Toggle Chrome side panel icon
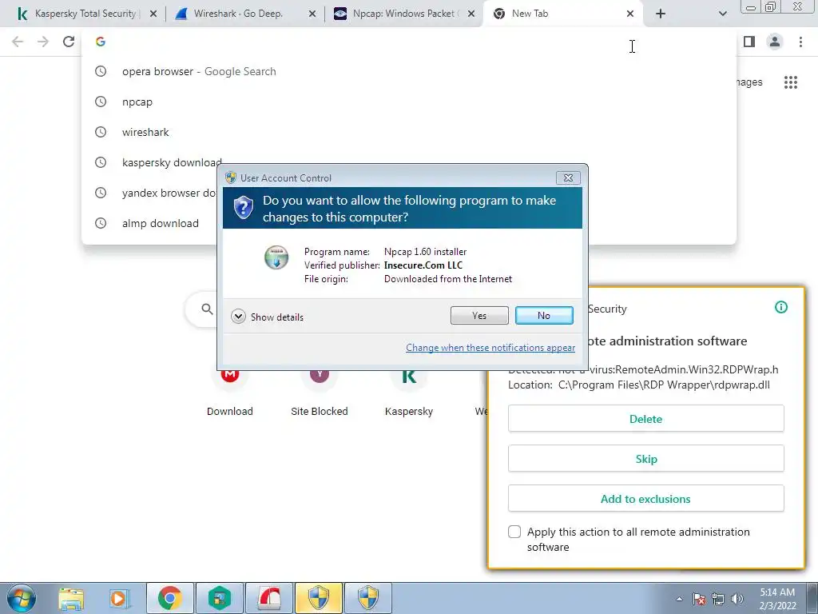 pyautogui.click(x=749, y=42)
